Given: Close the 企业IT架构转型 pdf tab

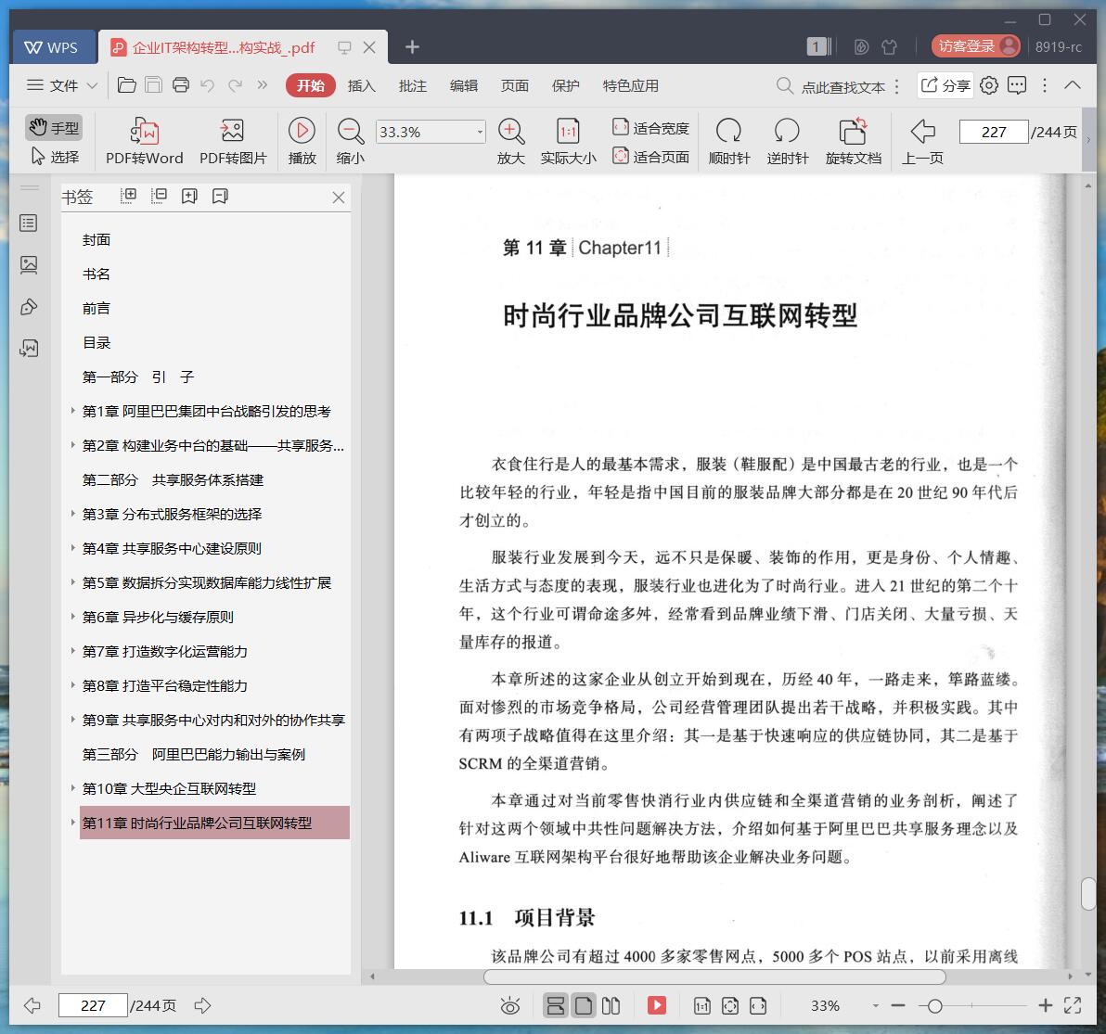Looking at the screenshot, I should 369,47.
